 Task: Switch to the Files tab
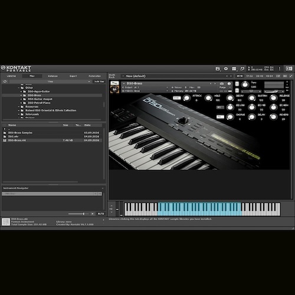coord(32,76)
